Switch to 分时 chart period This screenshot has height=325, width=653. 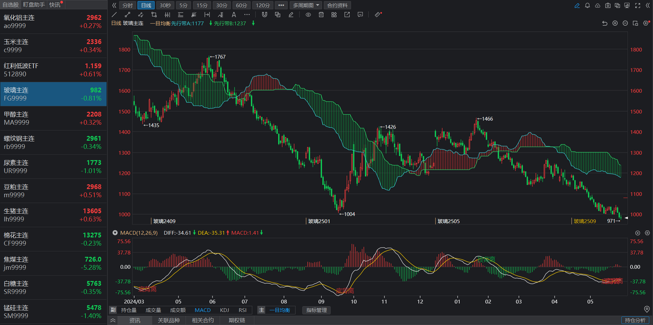(128, 5)
